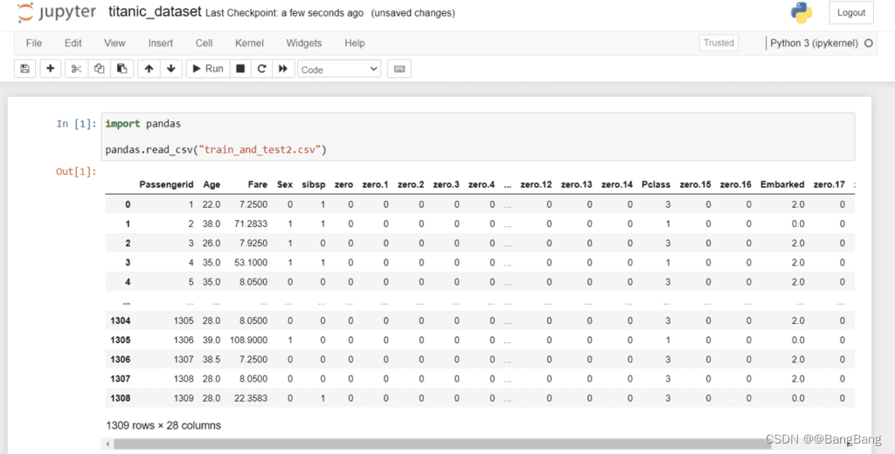
Task: Click the Age column header
Action: click(212, 185)
